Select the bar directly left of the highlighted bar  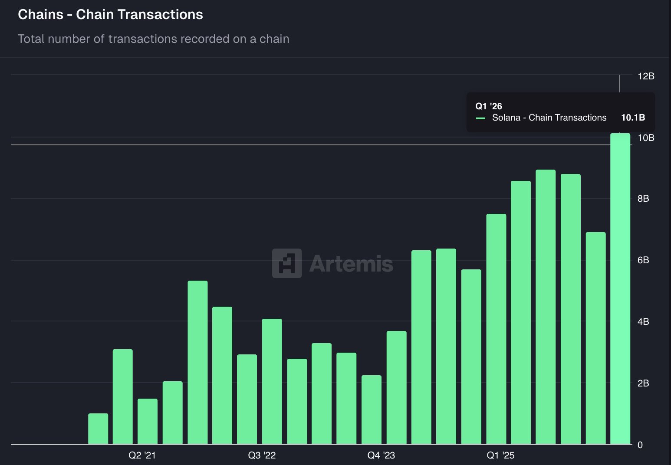[x=595, y=338]
